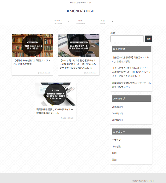The height and width of the screenshot is (183, 166).
Task: Click the clock icon beside 2025.02.23
Action: click(85, 73)
